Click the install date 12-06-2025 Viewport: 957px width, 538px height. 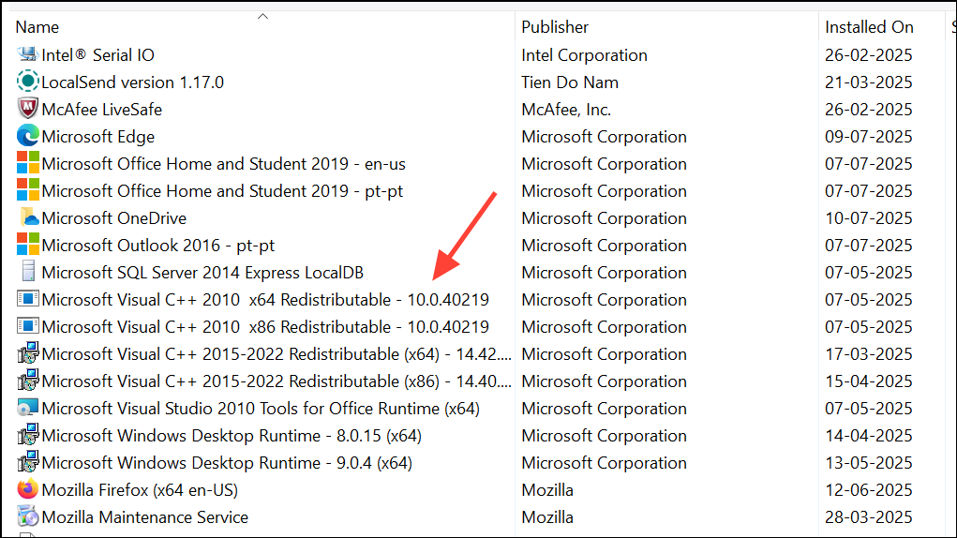pyautogui.click(x=869, y=490)
